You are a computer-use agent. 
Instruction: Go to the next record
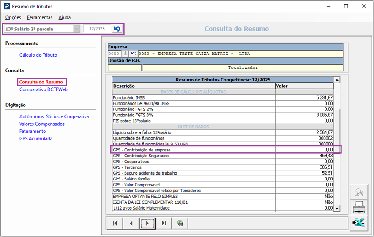147,223
